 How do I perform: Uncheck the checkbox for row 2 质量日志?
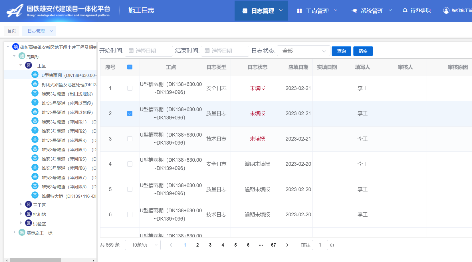click(130, 113)
